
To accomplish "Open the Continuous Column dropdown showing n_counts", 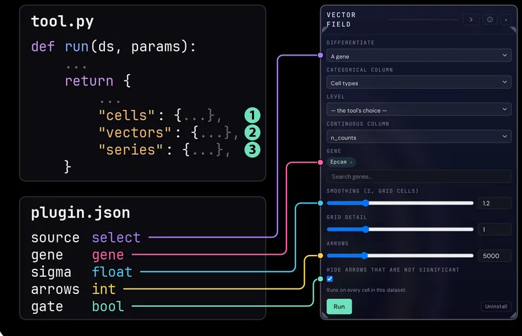I will pyautogui.click(x=419, y=137).
